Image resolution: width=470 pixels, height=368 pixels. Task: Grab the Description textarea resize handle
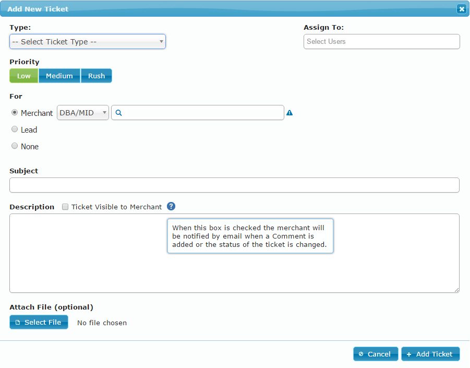click(x=456, y=290)
